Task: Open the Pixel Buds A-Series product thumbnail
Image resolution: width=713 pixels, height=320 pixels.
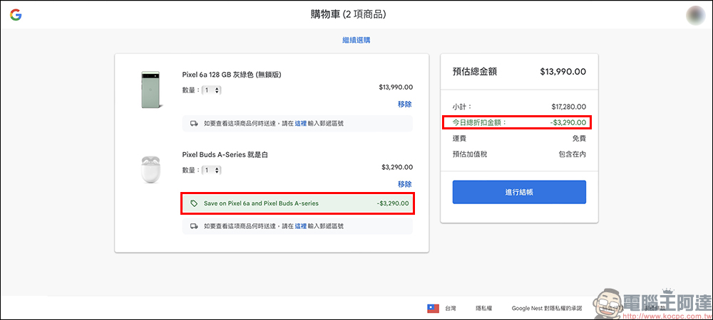Action: [x=151, y=169]
